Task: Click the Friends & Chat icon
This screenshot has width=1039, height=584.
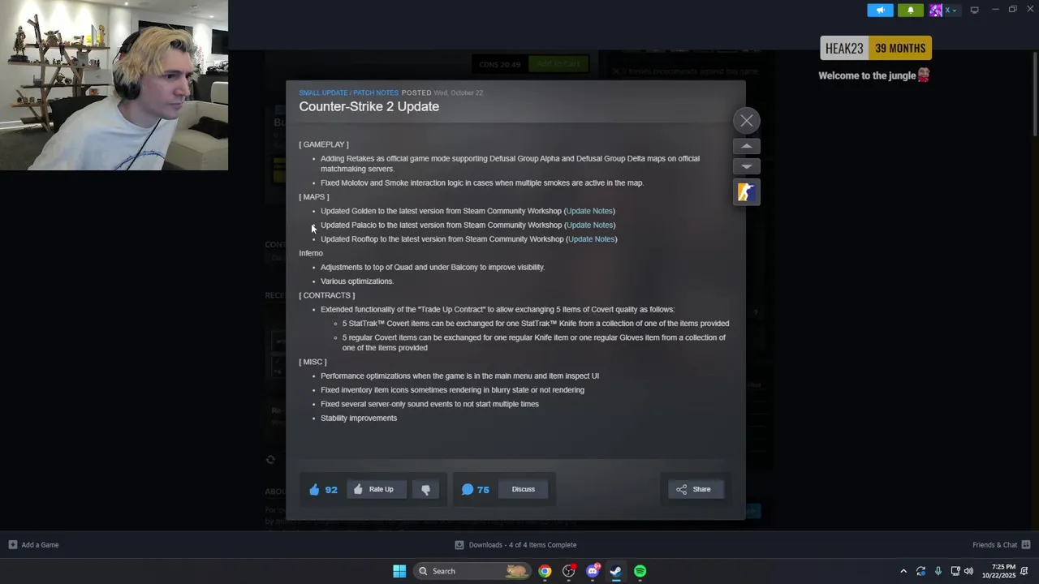Action: [x=1026, y=545]
